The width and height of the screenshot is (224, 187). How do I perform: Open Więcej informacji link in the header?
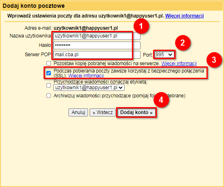point(184,16)
